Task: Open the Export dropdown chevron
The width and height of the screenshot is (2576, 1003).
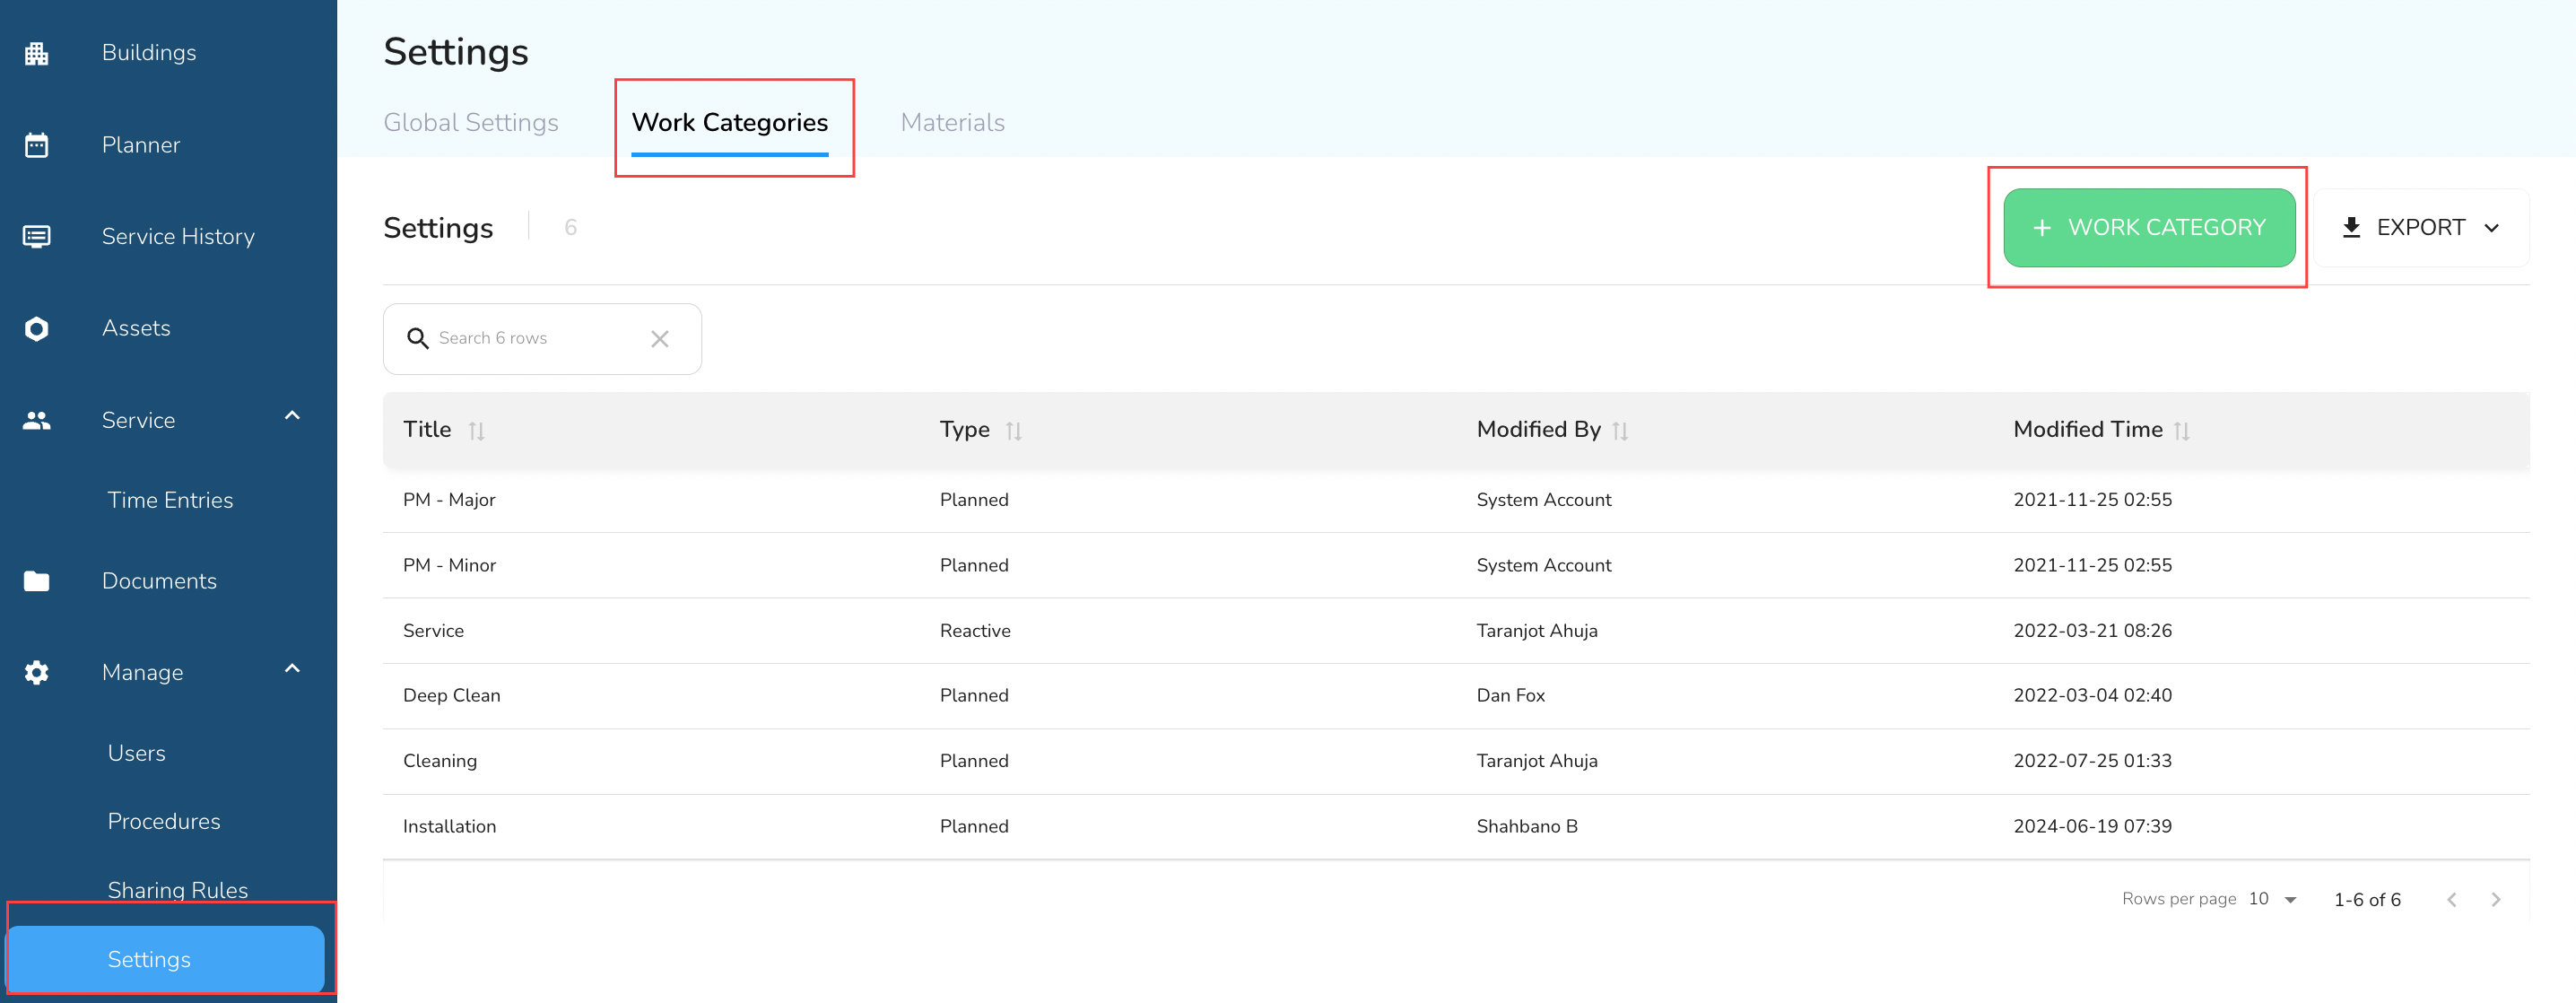Action: pos(2492,228)
